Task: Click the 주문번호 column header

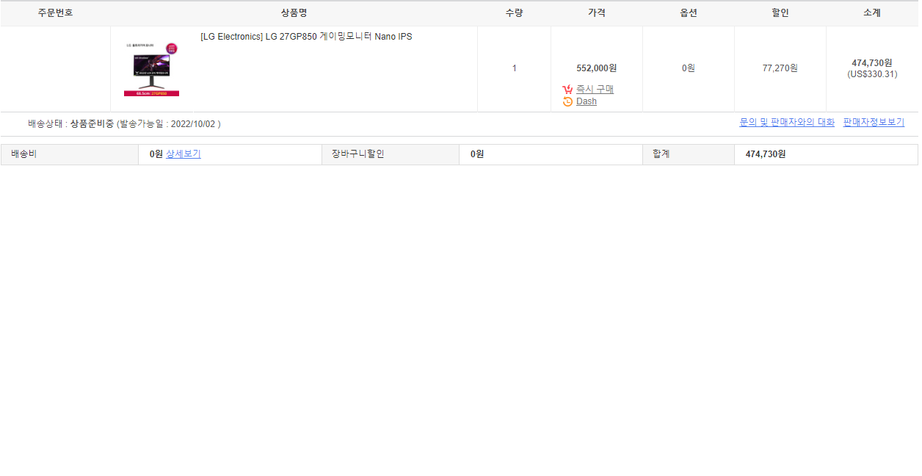Action: (x=56, y=13)
